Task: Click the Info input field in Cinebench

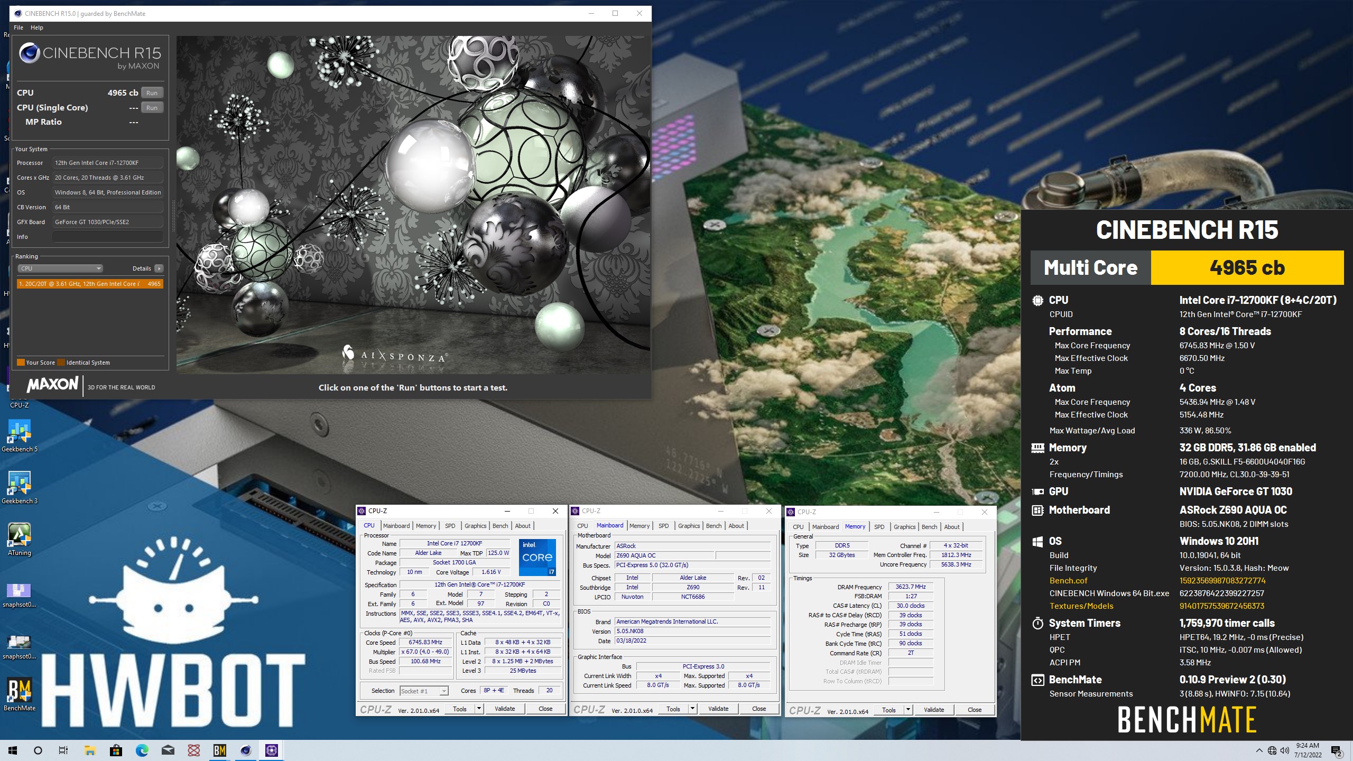Action: (x=107, y=237)
